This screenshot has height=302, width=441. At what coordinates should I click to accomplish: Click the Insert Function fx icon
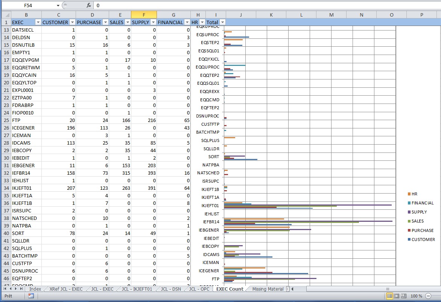click(x=89, y=5)
